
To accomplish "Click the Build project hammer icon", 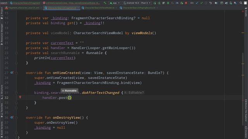I will tap(105, 3).
